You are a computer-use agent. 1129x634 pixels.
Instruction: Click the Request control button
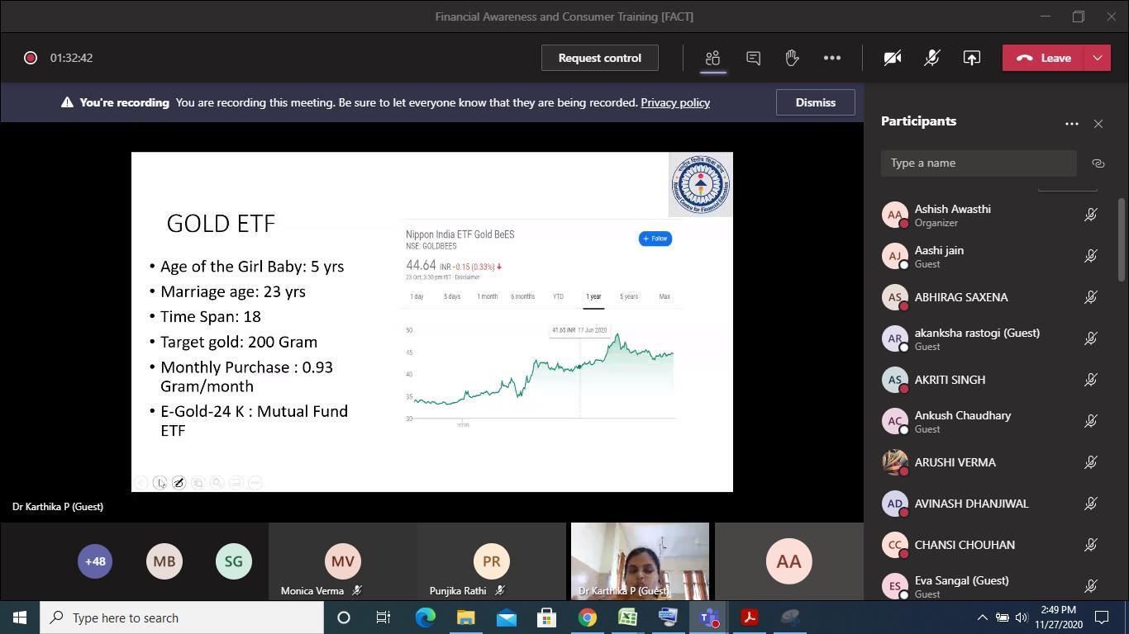pos(599,58)
